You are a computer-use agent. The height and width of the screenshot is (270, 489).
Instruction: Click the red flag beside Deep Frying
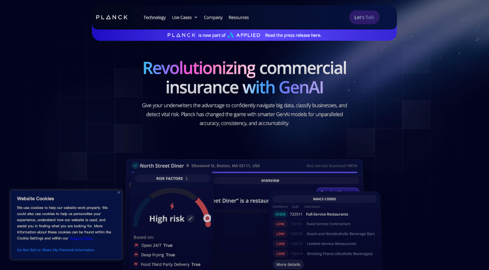coord(137,255)
